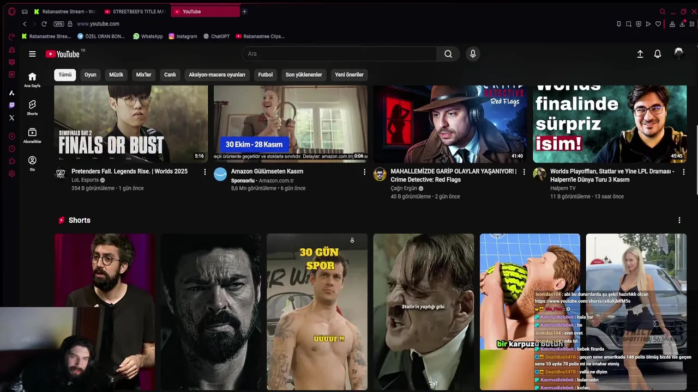Select the Tümü filter chip
Screen dimensions: 698x392
[x=65, y=75]
